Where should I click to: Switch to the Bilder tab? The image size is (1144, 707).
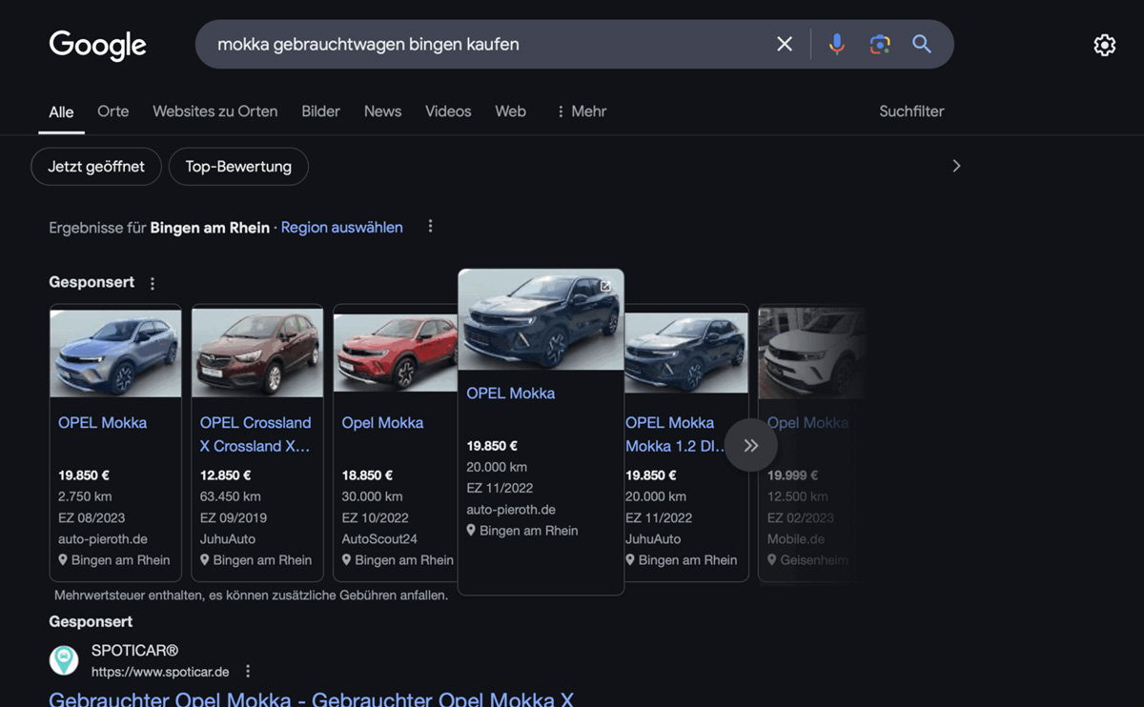pos(320,111)
